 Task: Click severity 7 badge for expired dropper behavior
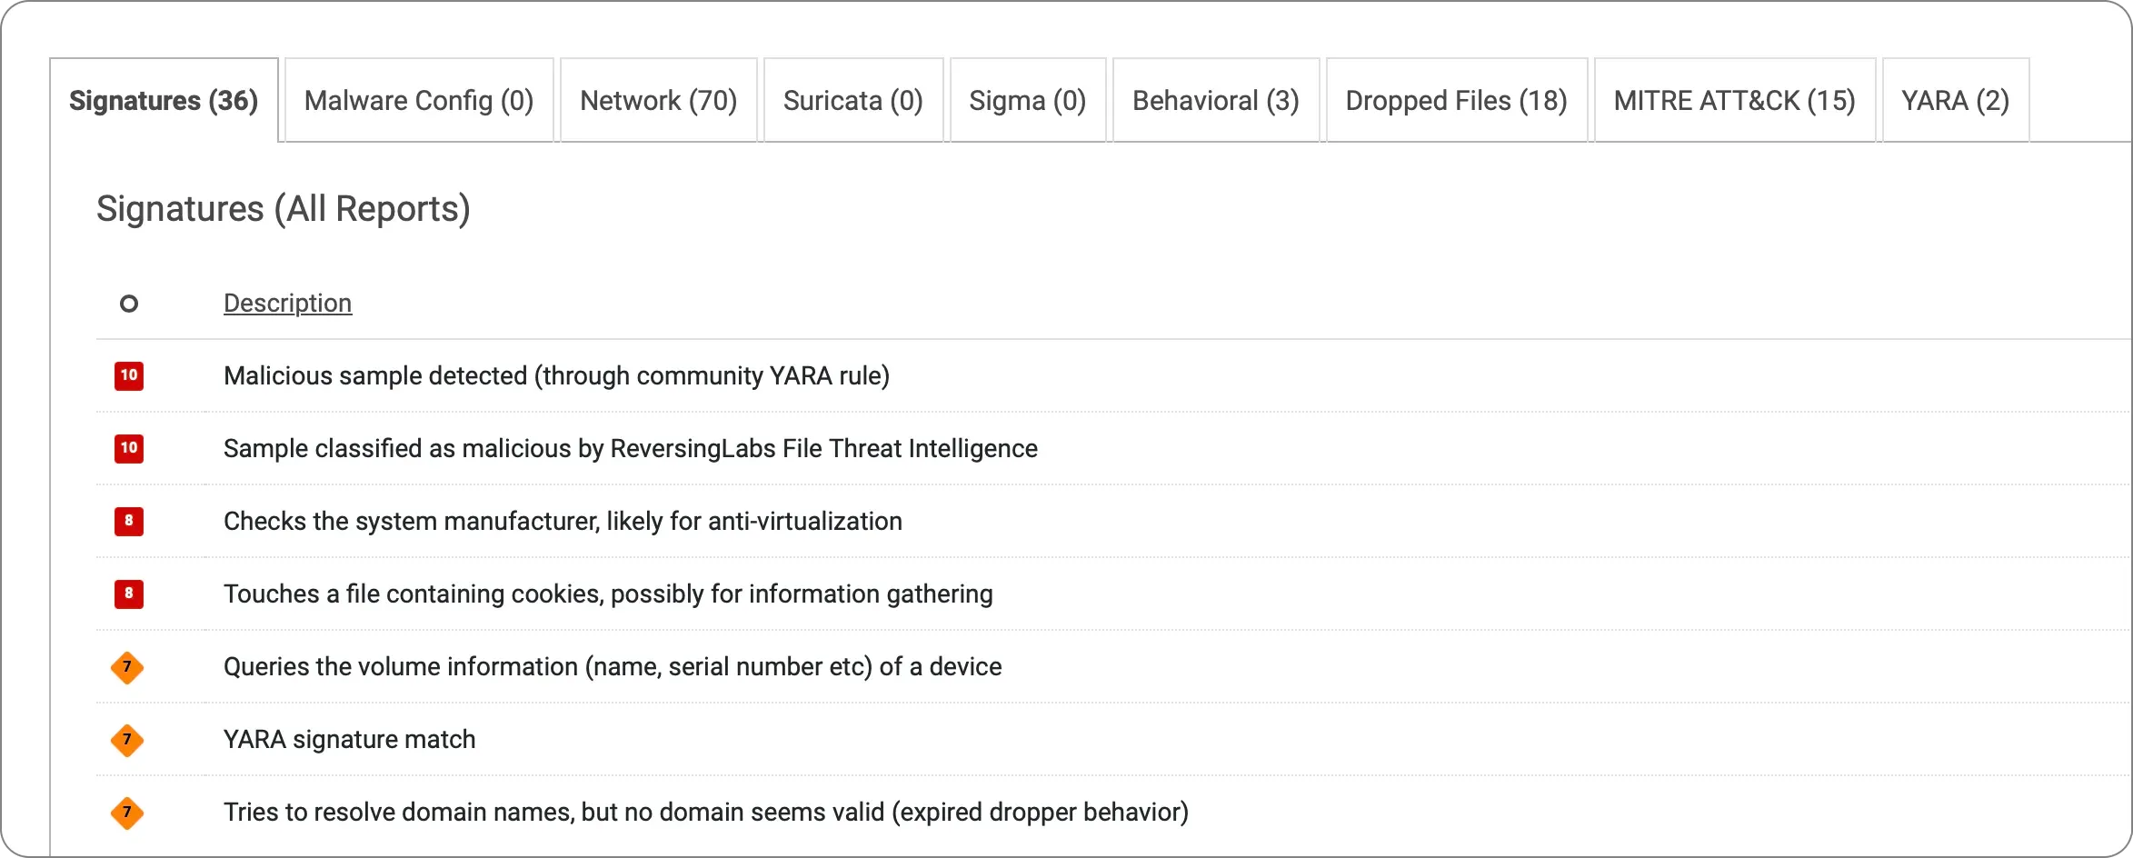tap(127, 813)
